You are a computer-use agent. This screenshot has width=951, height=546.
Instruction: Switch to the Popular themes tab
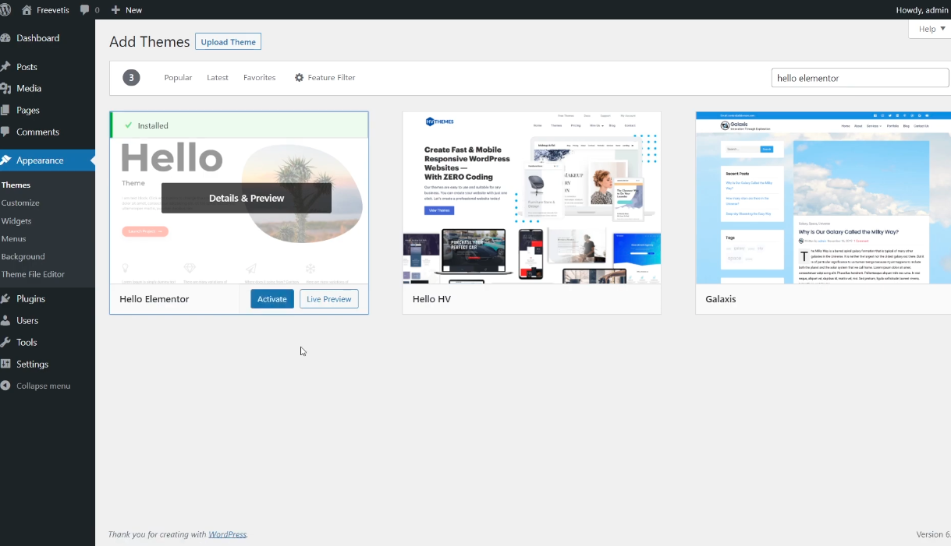click(178, 78)
